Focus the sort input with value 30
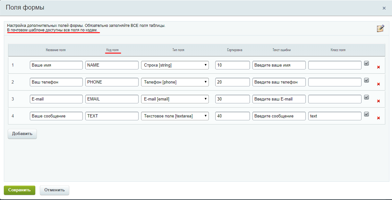The width and height of the screenshot is (392, 200). point(232,99)
